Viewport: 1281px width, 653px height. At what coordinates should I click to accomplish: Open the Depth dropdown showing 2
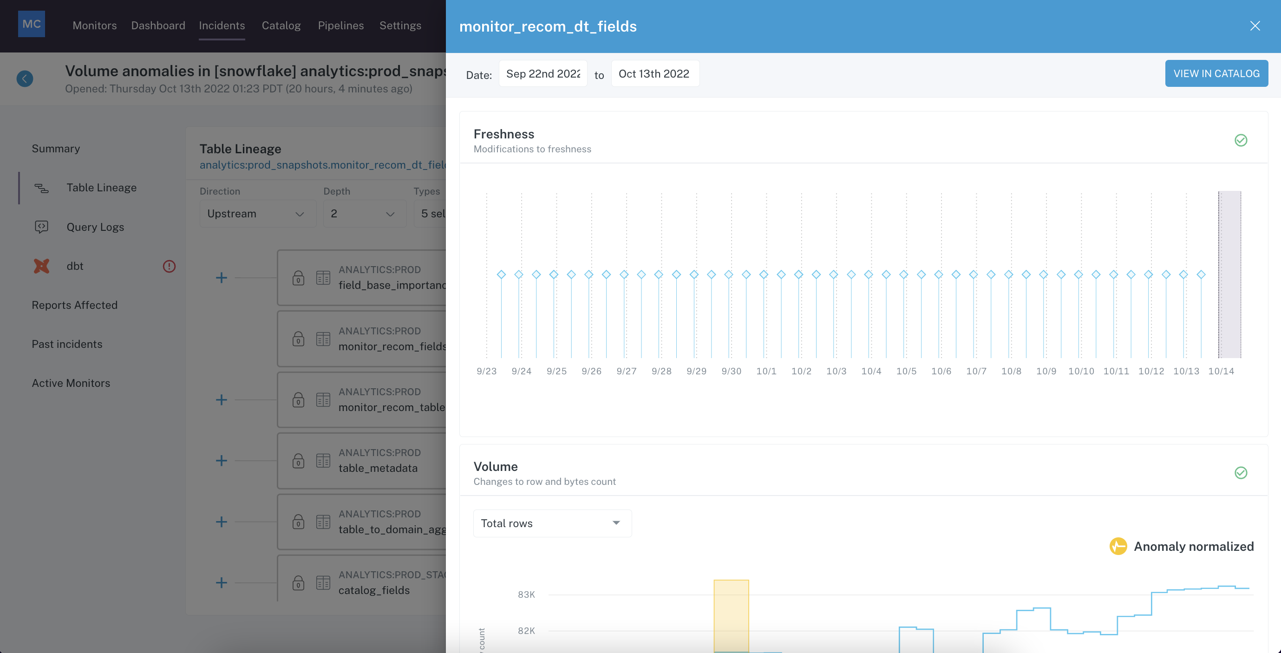pyautogui.click(x=365, y=214)
